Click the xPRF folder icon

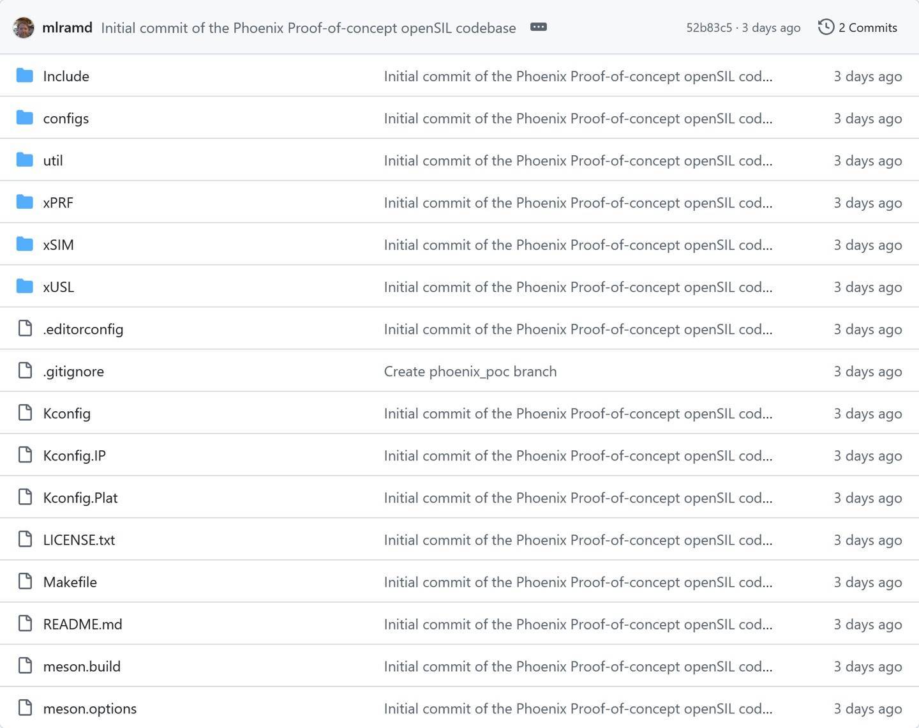point(25,202)
